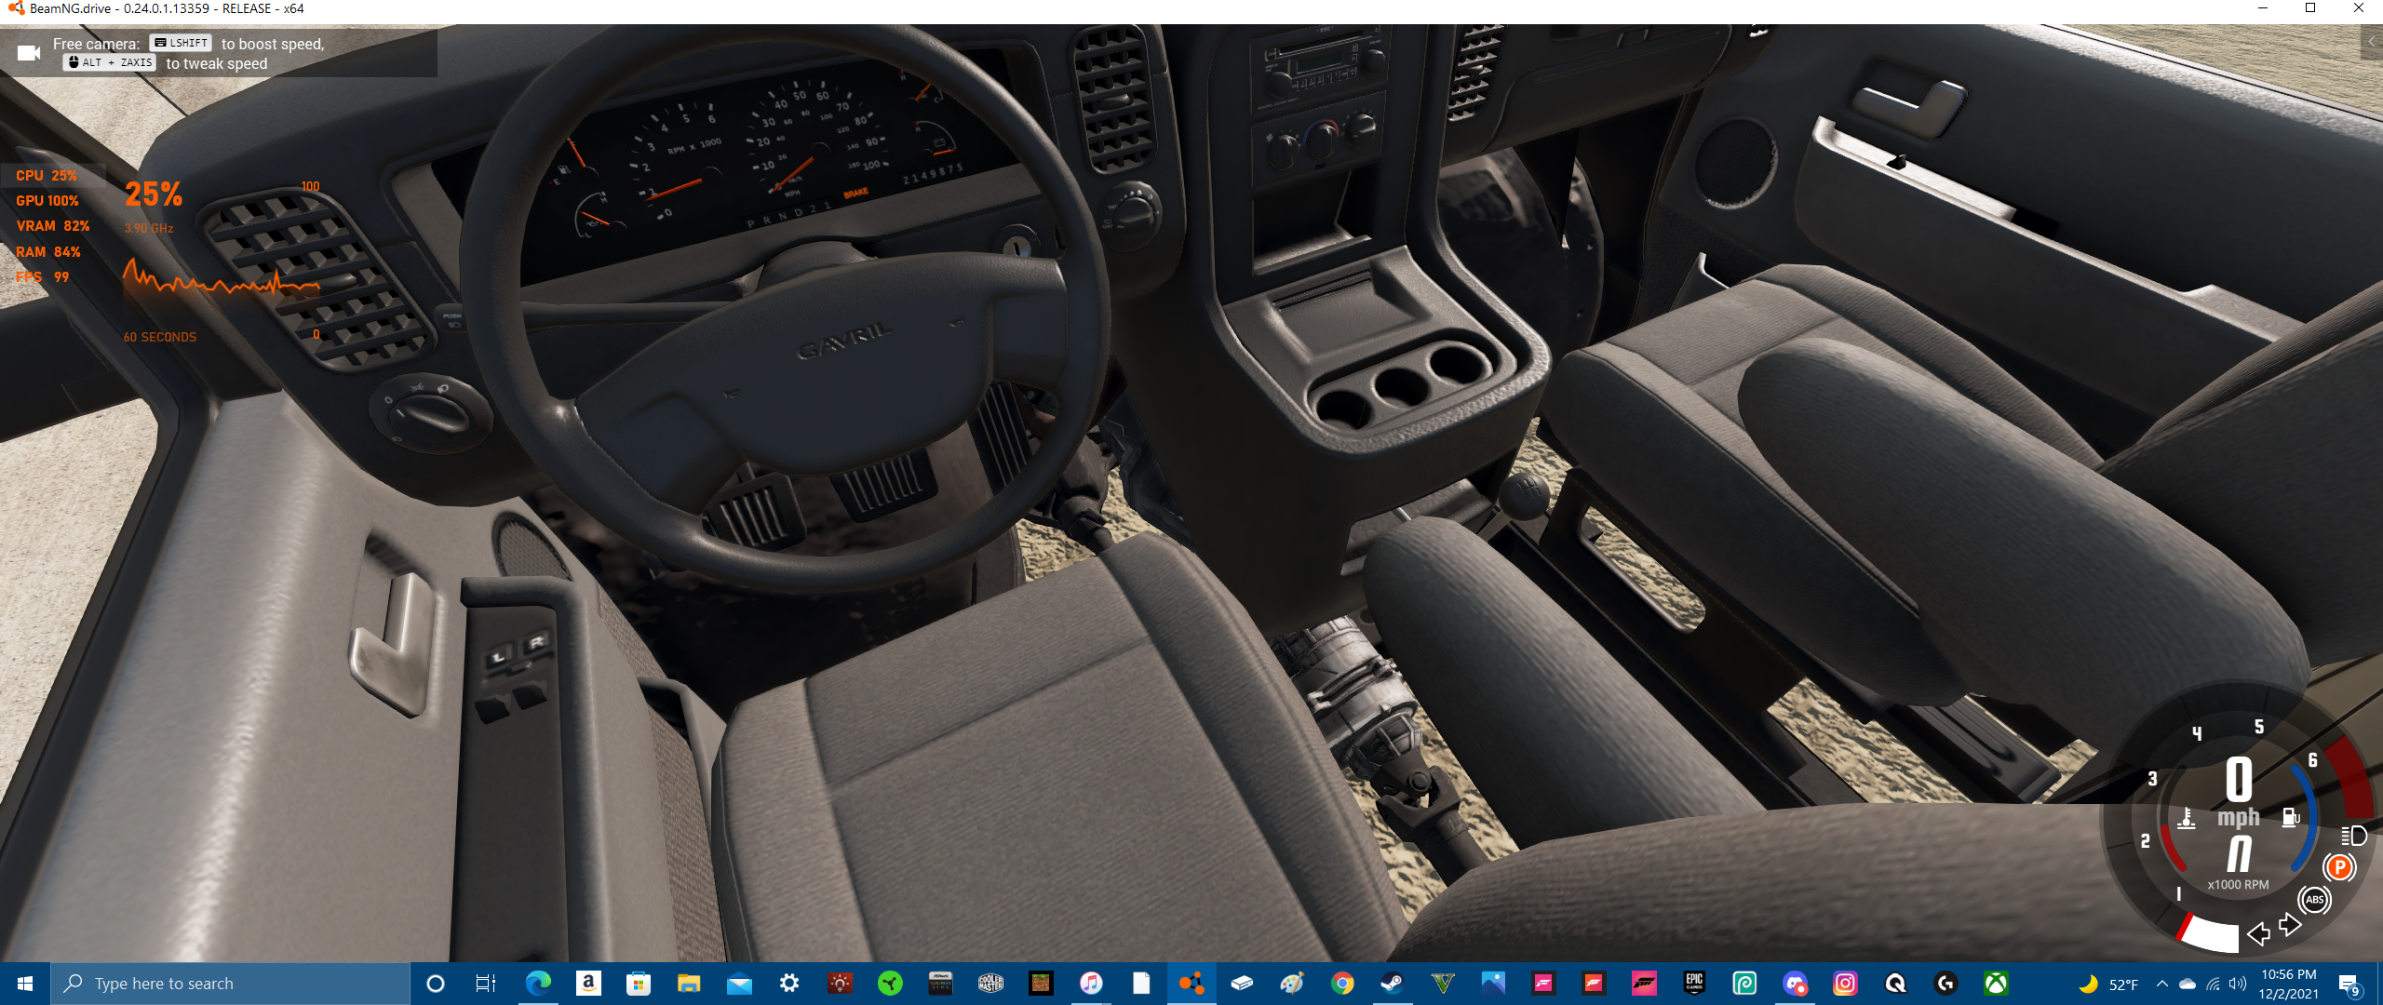The image size is (2383, 1005).
Task: Open ASRock Polychrome Sync on taskbar
Action: click(x=940, y=984)
